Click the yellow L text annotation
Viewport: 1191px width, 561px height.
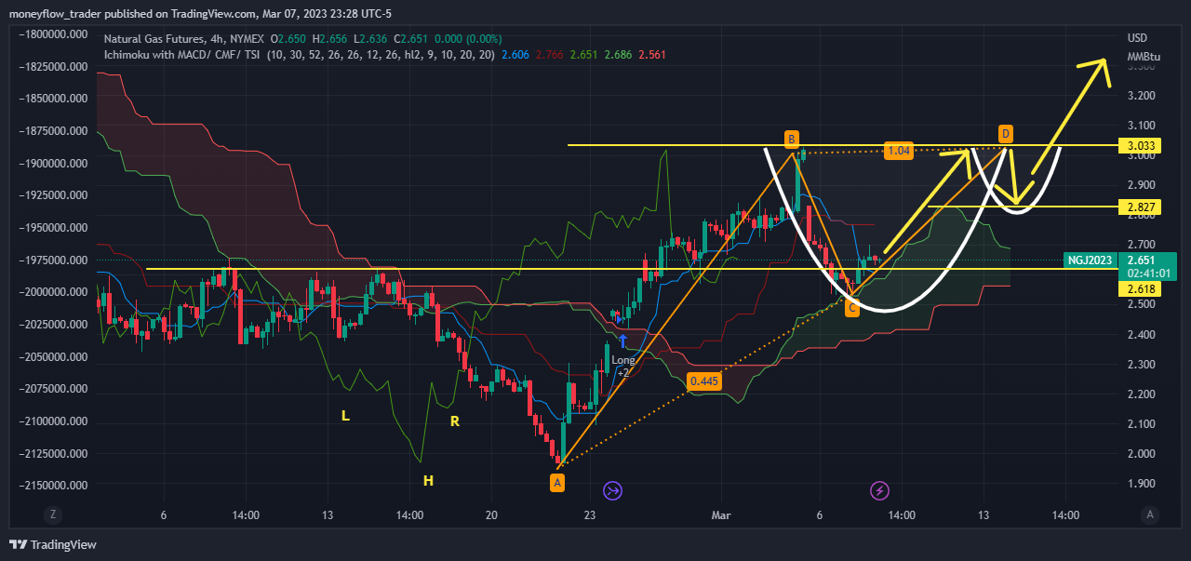pos(345,417)
